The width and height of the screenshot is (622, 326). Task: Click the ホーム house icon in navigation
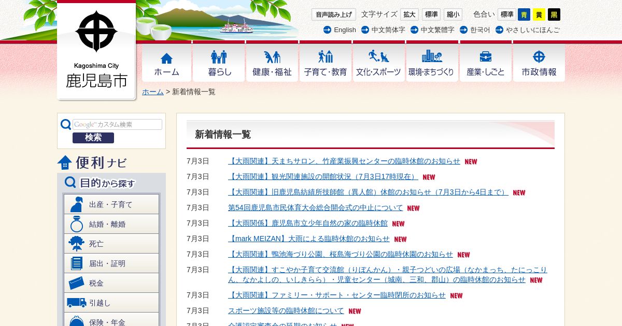pos(166,58)
